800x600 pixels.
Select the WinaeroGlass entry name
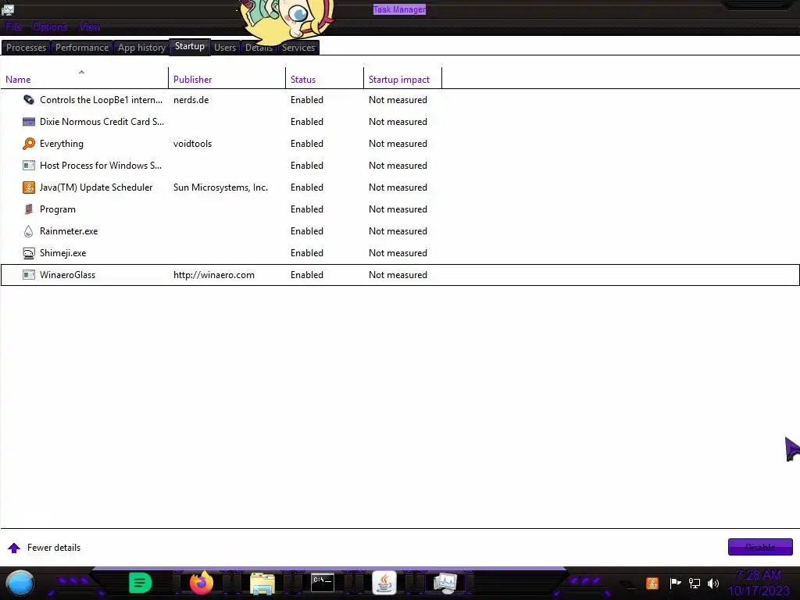67,275
